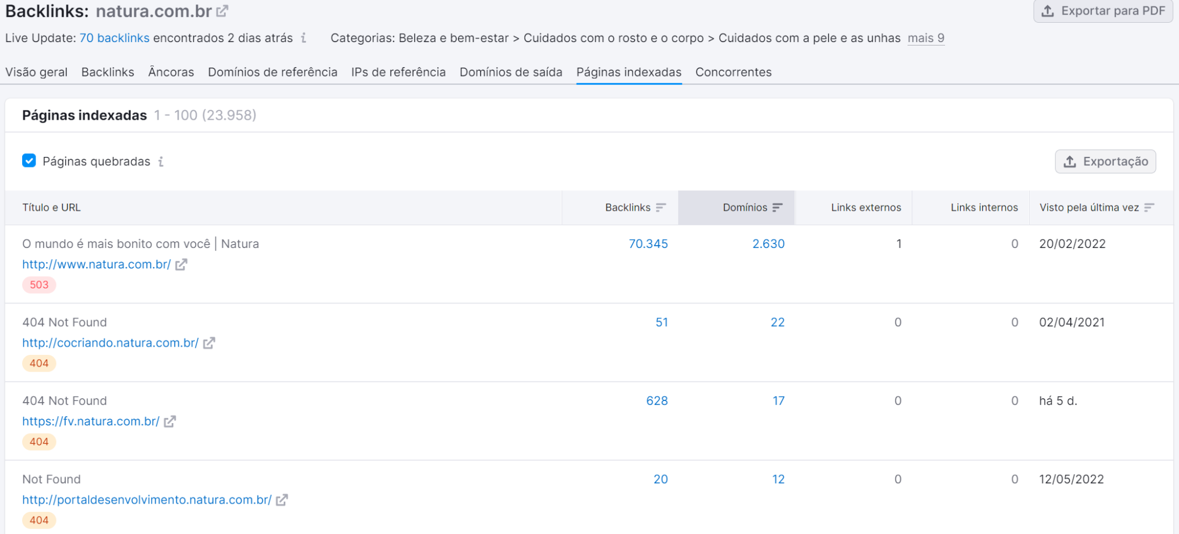
Task: Click backlinks count 628
Action: click(x=657, y=401)
